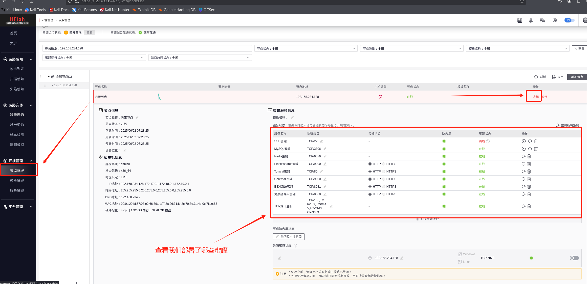Open settings icon for MySQL蜜罐 row

click(x=524, y=149)
